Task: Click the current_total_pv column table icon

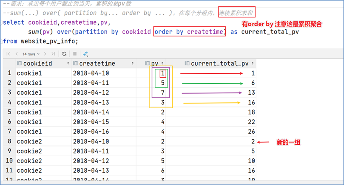Action: coord(187,63)
